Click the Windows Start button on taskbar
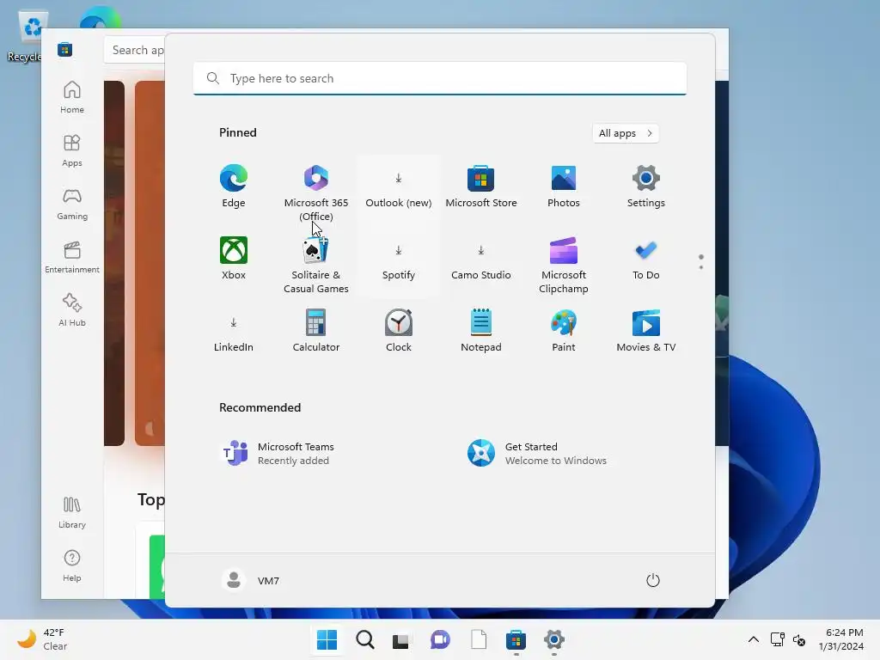 327,639
